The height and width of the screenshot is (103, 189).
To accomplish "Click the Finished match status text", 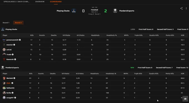I will 94,10.
